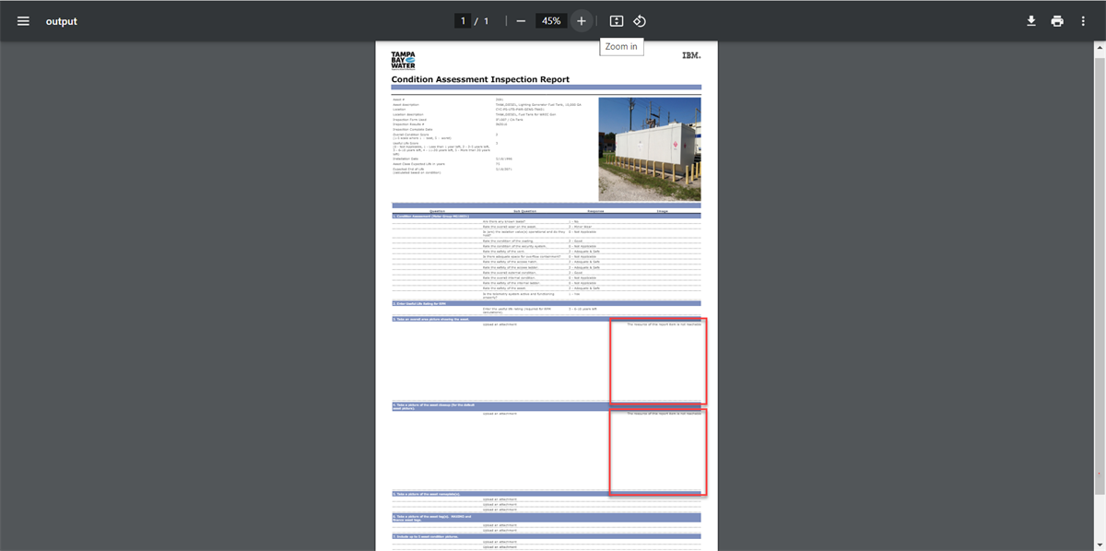1106x551 pixels.
Task: Click the first red-outlined missing image box
Action: tap(658, 361)
